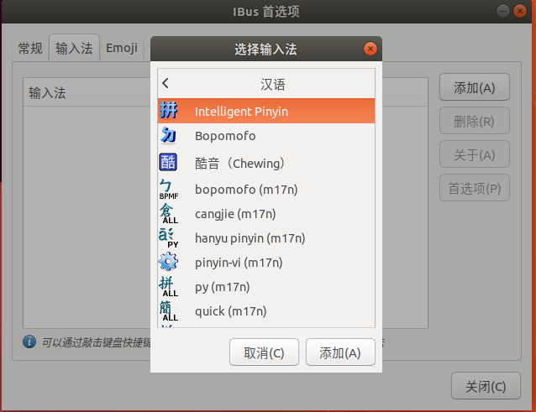
Task: Open the 常规 tab
Action: coord(30,48)
